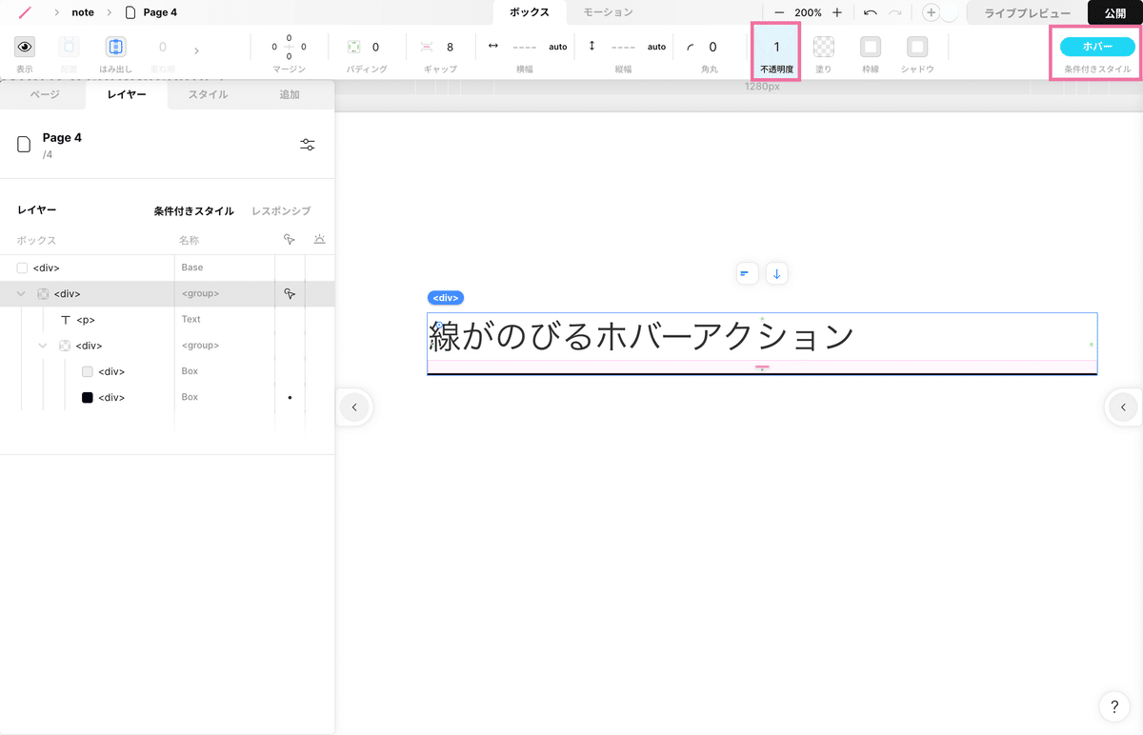Click the 表示 eye icon

coord(25,47)
